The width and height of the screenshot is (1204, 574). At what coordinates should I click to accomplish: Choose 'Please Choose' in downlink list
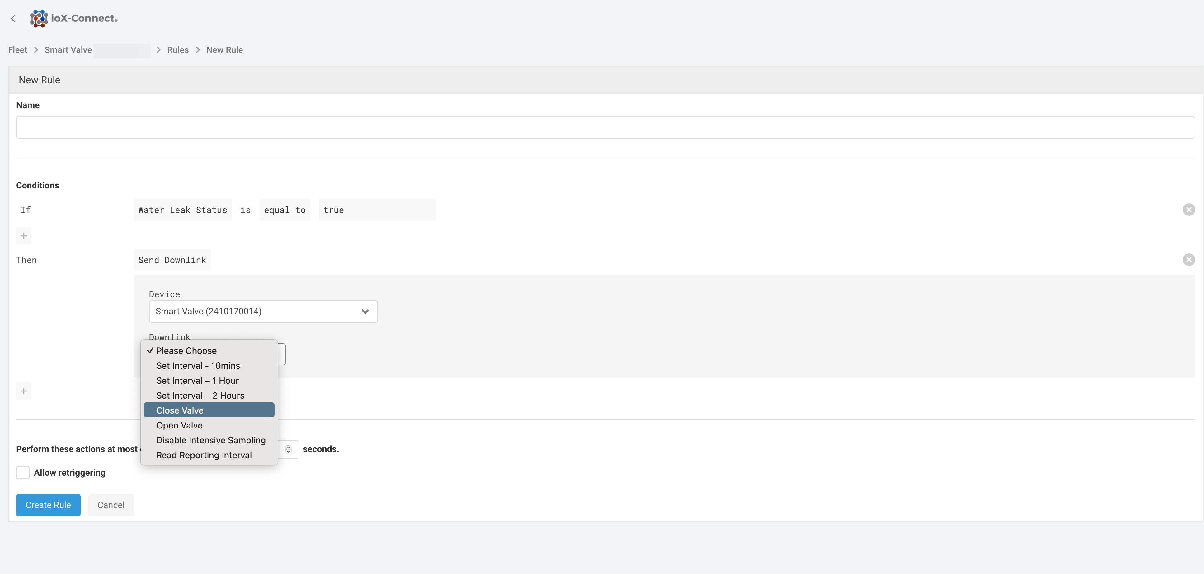pos(209,351)
